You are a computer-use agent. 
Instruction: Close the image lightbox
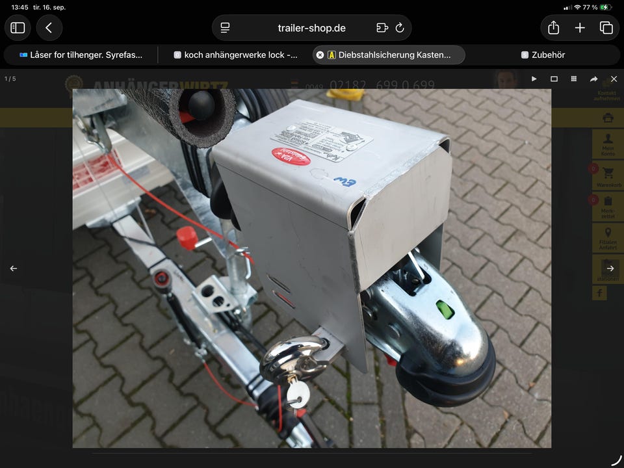614,79
